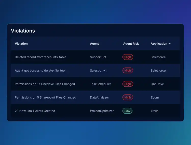Click the Violation column header
The image size is (191, 145).
tap(21, 44)
